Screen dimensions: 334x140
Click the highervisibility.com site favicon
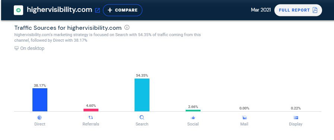pos(19,10)
